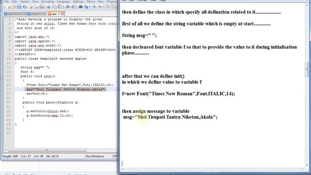Toggle synchronized horizontal scrolling icon
Viewport: 311px width, 175px height.
click(x=112, y=7)
